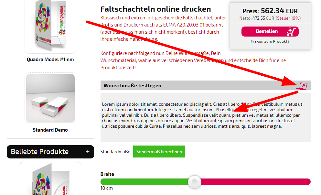The height and width of the screenshot is (195, 321).
Task: Open folder thumbnail under Beliebte Produkte
Action: 50,178
